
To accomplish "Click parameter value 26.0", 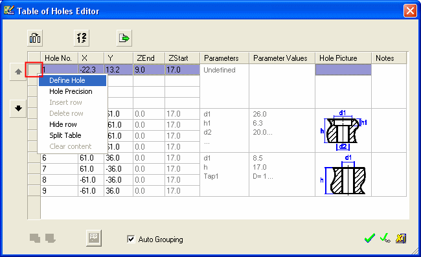I will 260,115.
